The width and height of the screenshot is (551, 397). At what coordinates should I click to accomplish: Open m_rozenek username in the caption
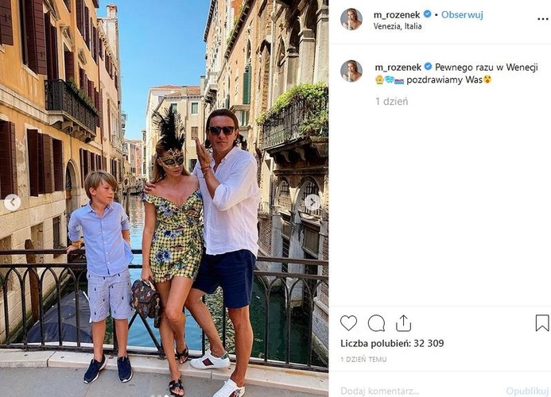398,67
